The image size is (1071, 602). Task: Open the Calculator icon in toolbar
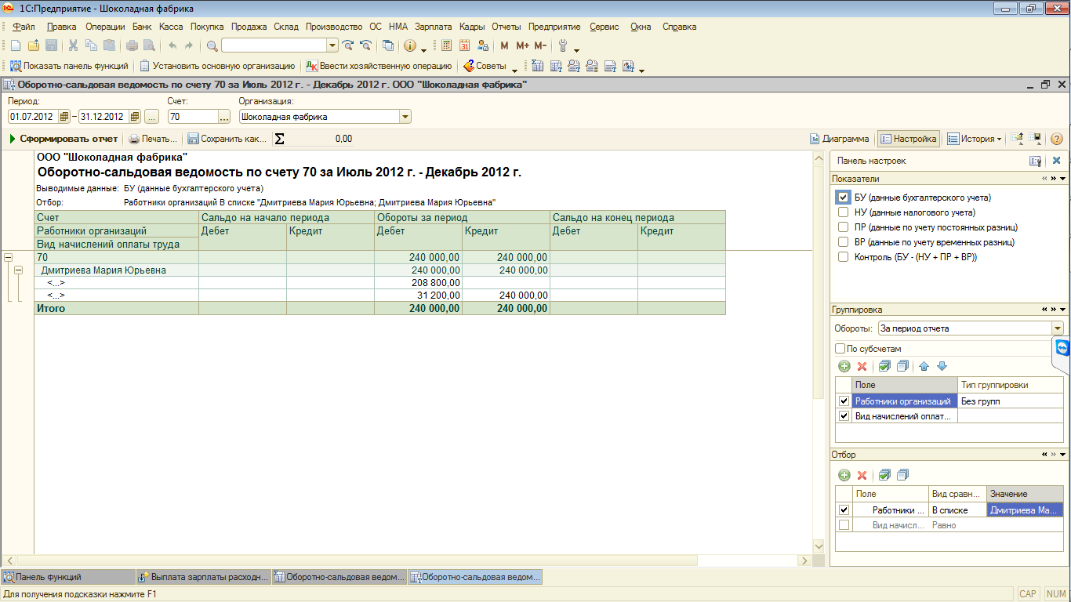click(447, 45)
